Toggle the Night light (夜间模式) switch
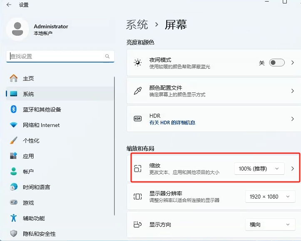 [276, 62]
